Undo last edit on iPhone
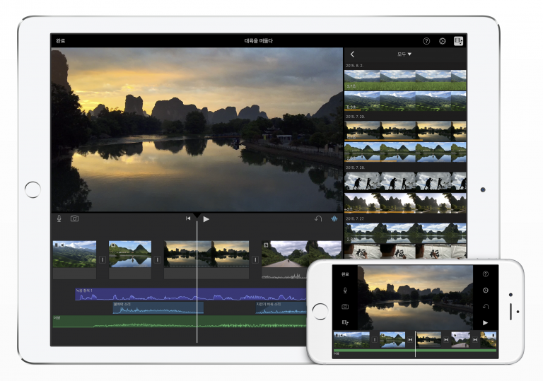The image size is (543, 381). tap(486, 307)
